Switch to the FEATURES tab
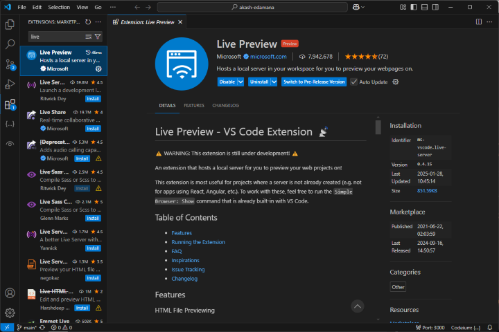 pos(194,105)
